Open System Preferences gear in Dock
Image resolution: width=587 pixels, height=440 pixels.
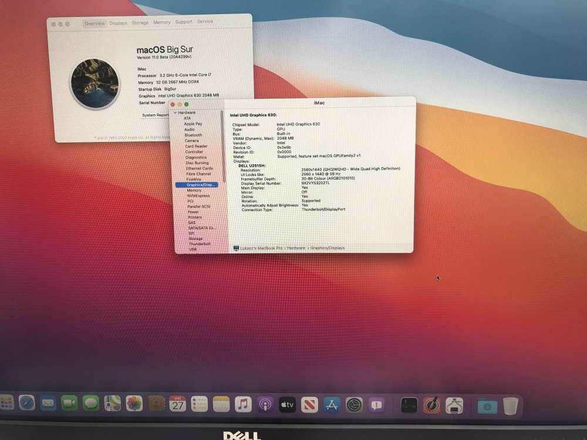(x=354, y=405)
